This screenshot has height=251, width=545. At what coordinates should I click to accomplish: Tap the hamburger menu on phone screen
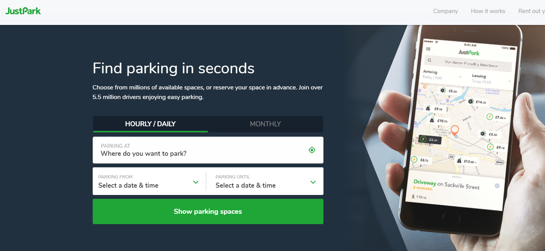pyautogui.click(x=428, y=49)
